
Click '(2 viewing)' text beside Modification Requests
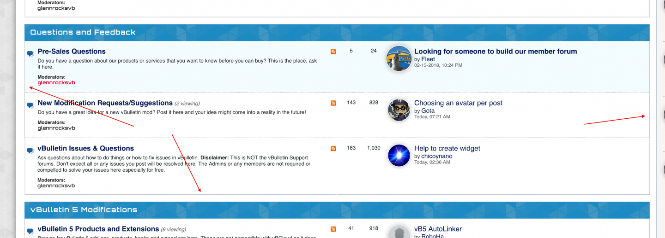187,104
